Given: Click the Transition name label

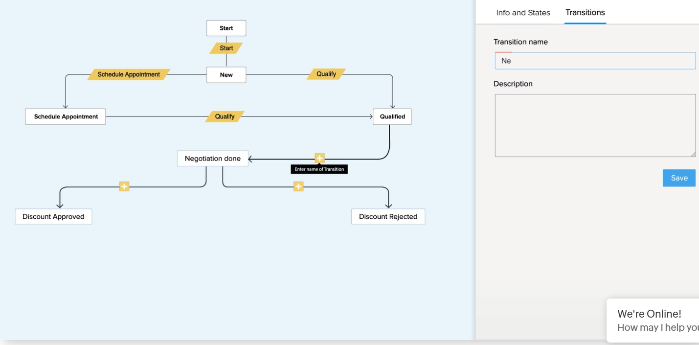Looking at the screenshot, I should (520, 42).
